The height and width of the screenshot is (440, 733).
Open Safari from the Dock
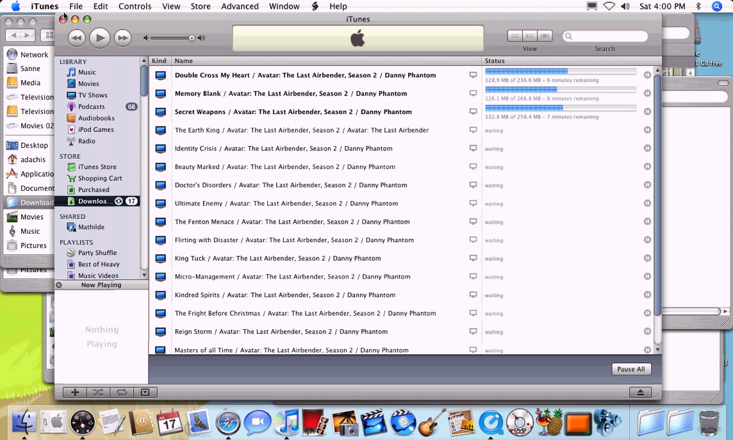[x=227, y=422]
